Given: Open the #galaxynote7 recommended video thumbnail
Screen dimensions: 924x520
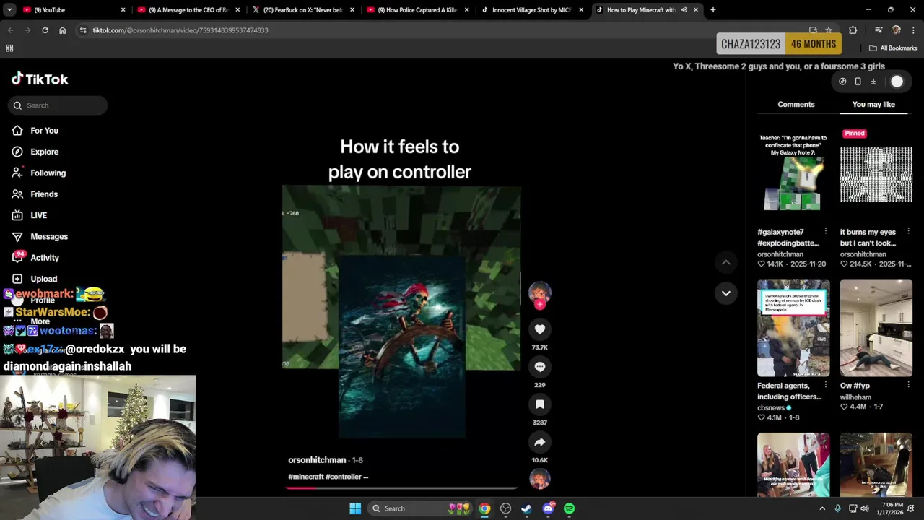Looking at the screenshot, I should coord(793,174).
